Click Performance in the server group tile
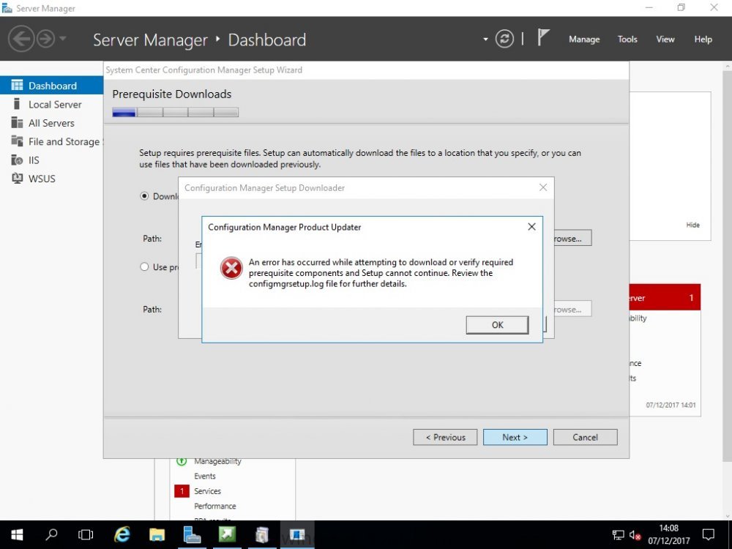The height and width of the screenshot is (549, 732). point(215,506)
